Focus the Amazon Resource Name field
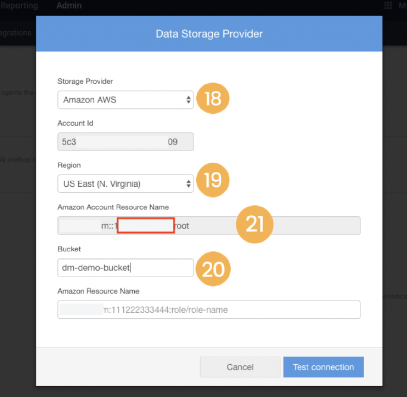Screen dimensions: 407x397 (x=209, y=310)
